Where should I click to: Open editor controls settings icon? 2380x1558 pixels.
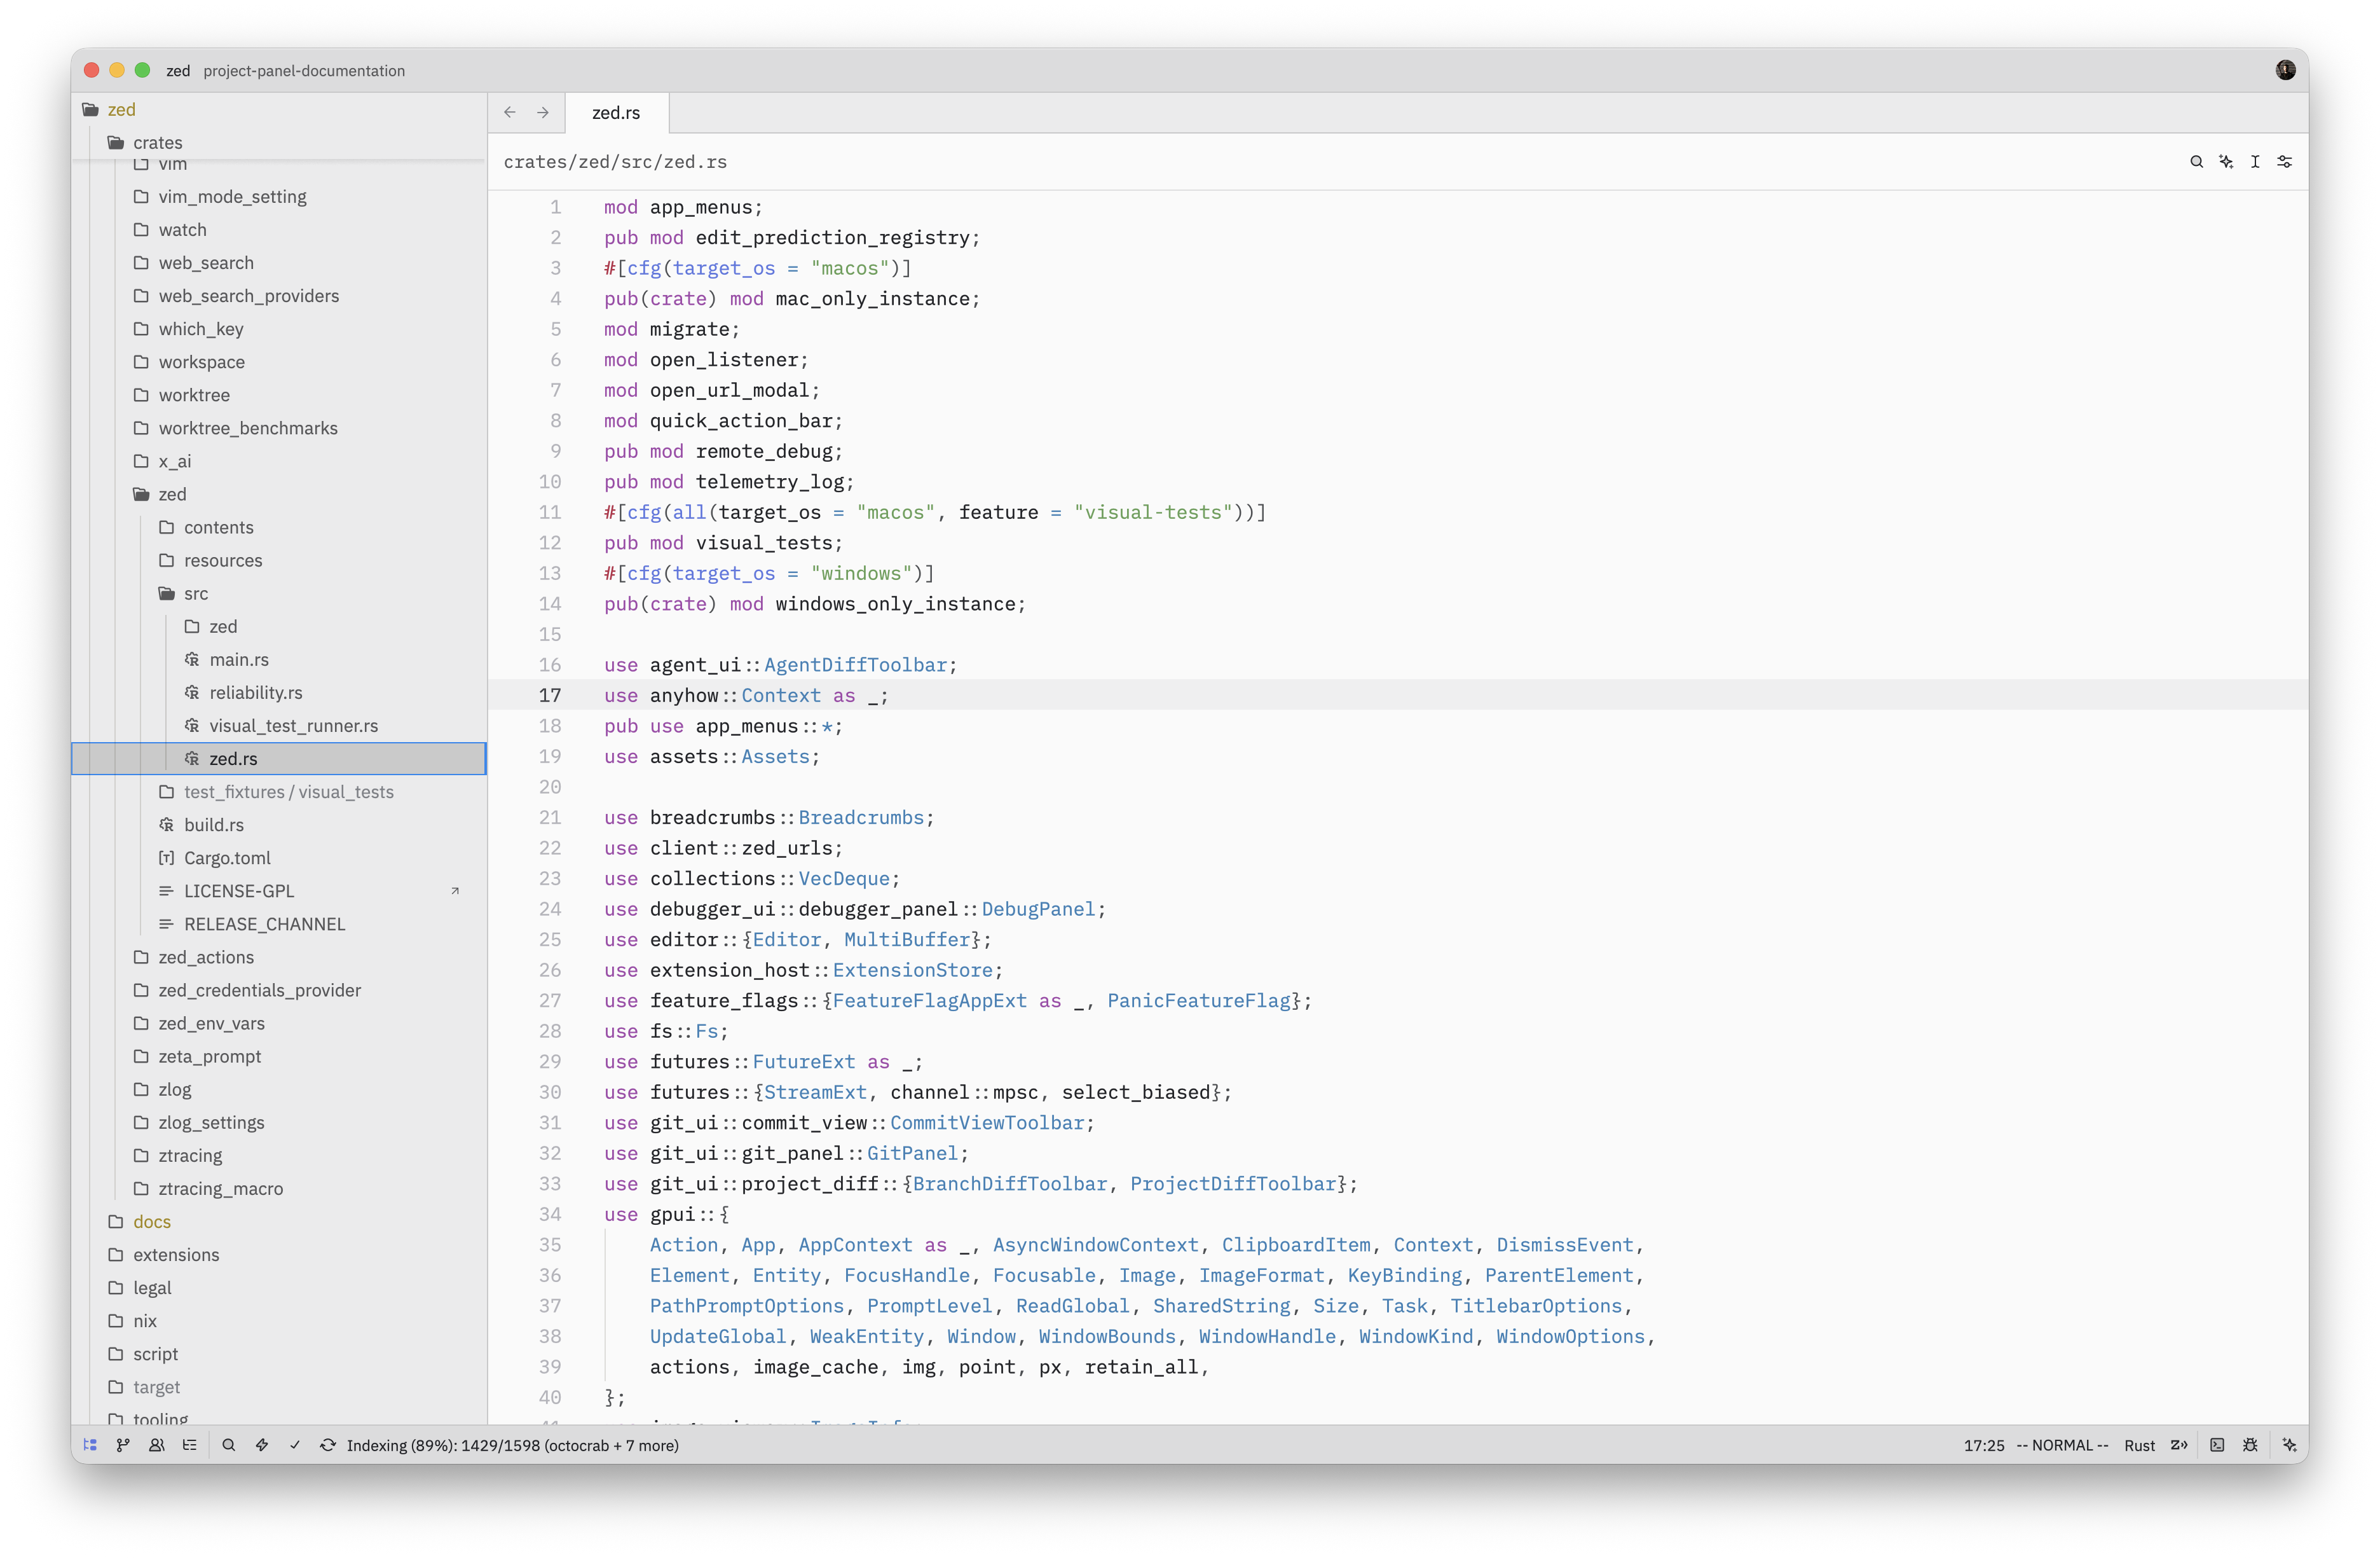point(2284,161)
